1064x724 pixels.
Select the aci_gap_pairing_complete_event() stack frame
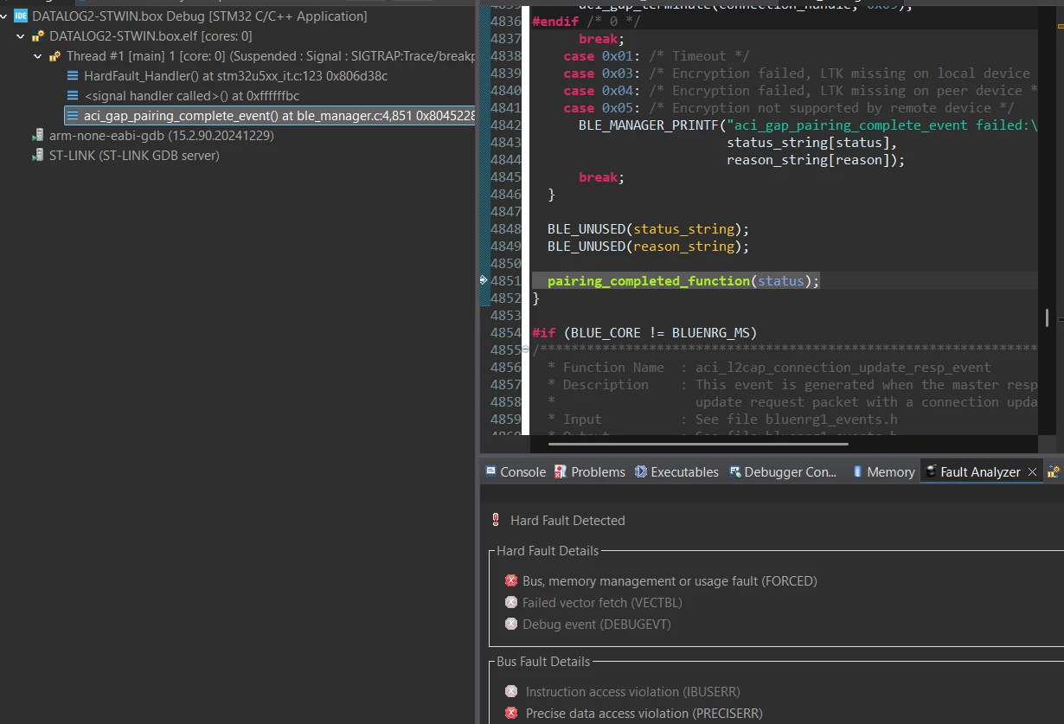click(x=271, y=116)
